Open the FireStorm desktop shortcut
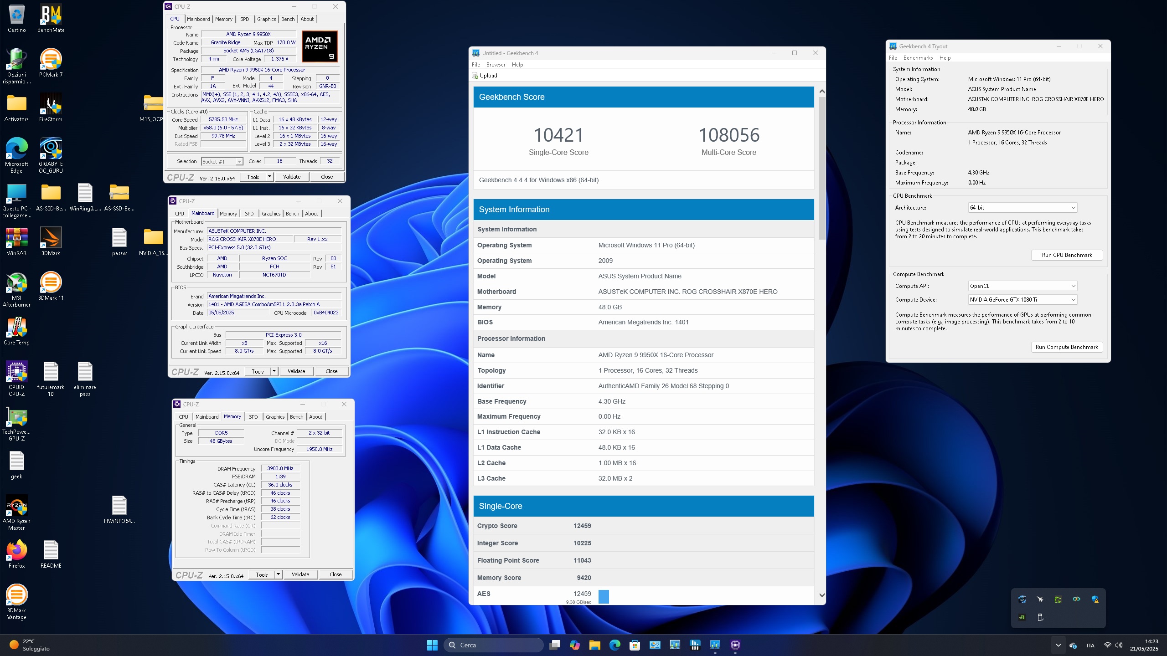Image resolution: width=1167 pixels, height=656 pixels. coord(51,108)
